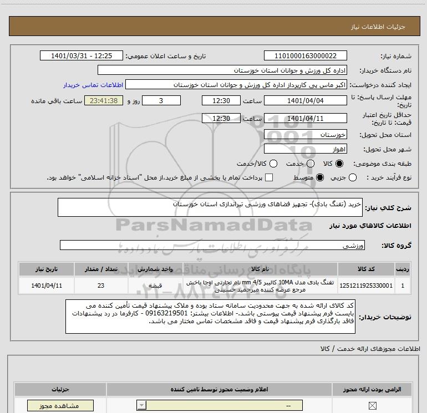Click the need number field 1101000163000022

point(305,56)
